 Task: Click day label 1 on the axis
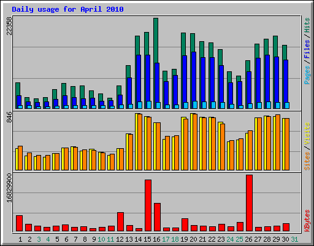tap(20, 239)
